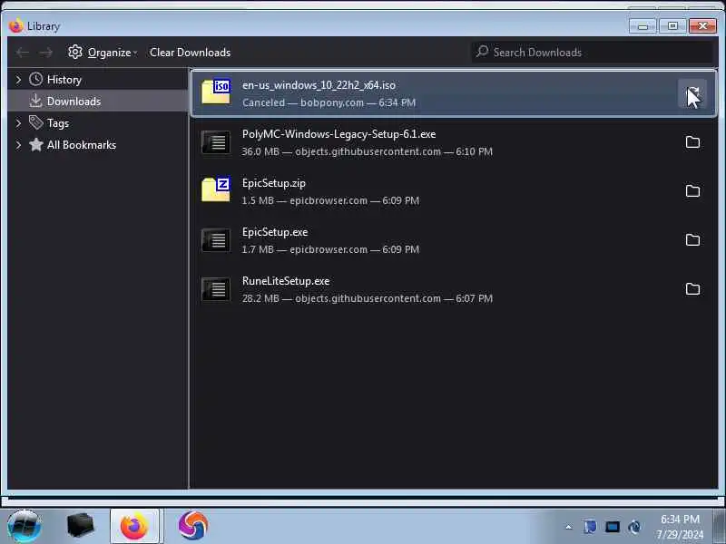Expand the History tree node
726x544 pixels.
click(x=18, y=80)
